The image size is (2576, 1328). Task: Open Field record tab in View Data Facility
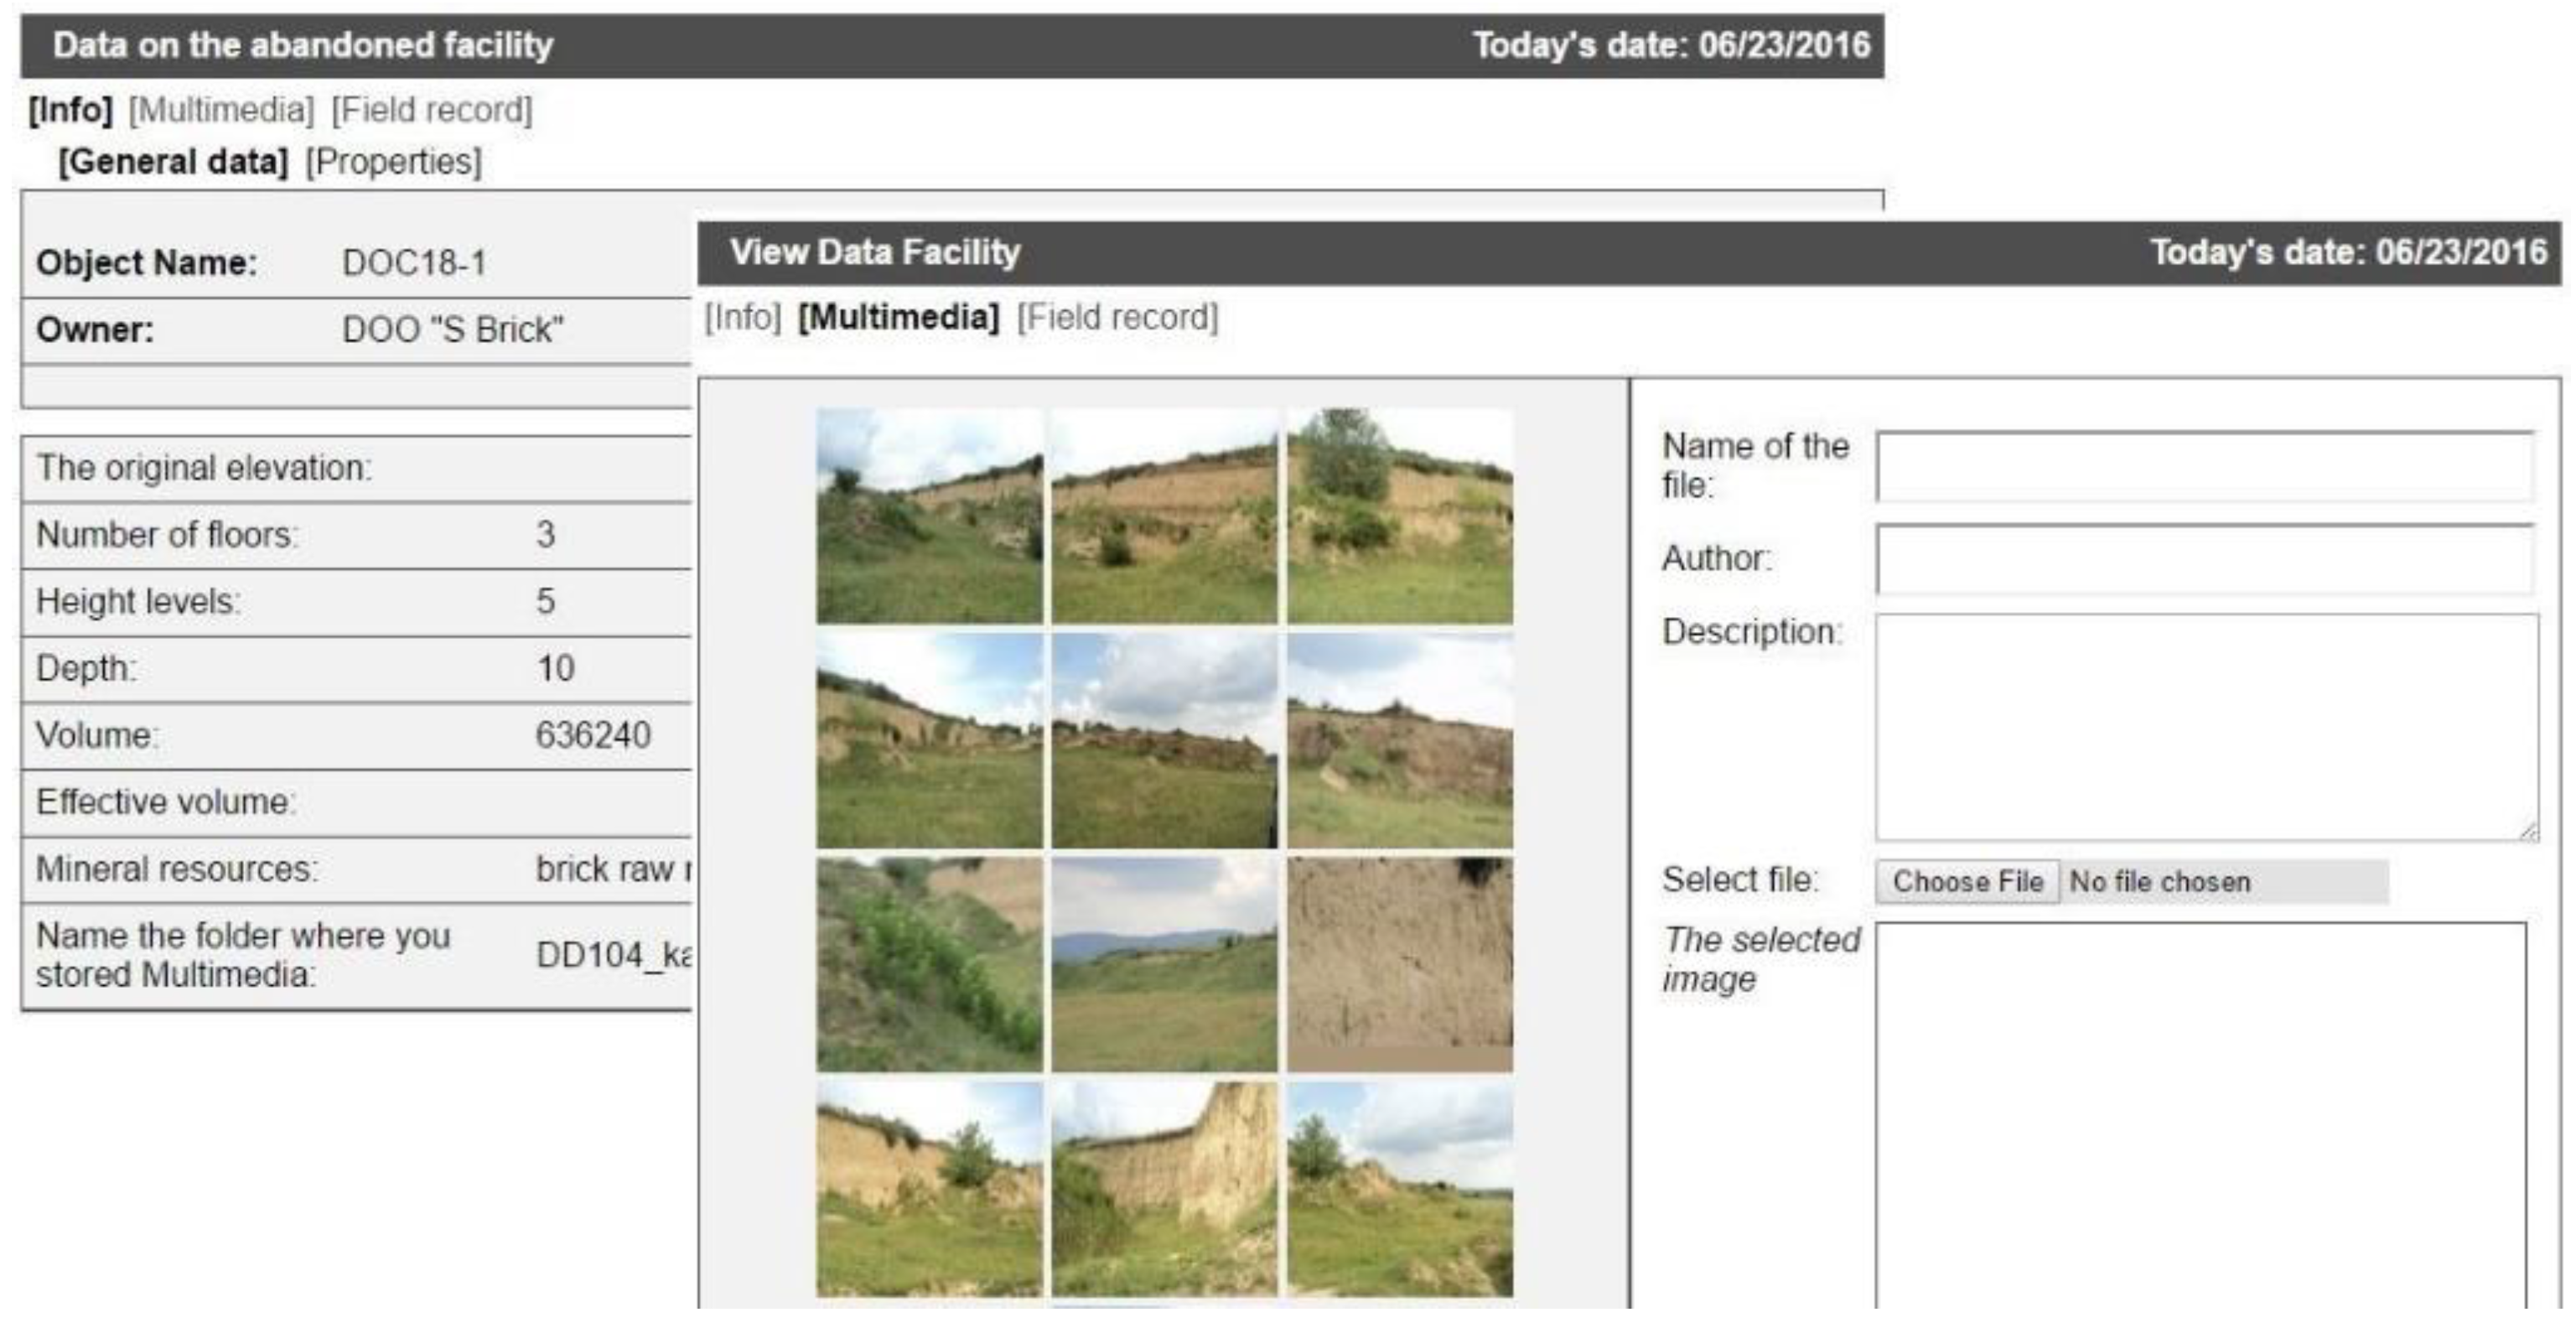click(x=1117, y=318)
